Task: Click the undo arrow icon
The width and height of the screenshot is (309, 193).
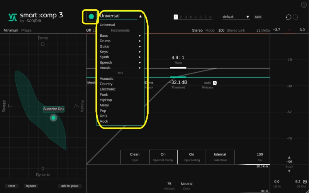Action: click(288, 17)
